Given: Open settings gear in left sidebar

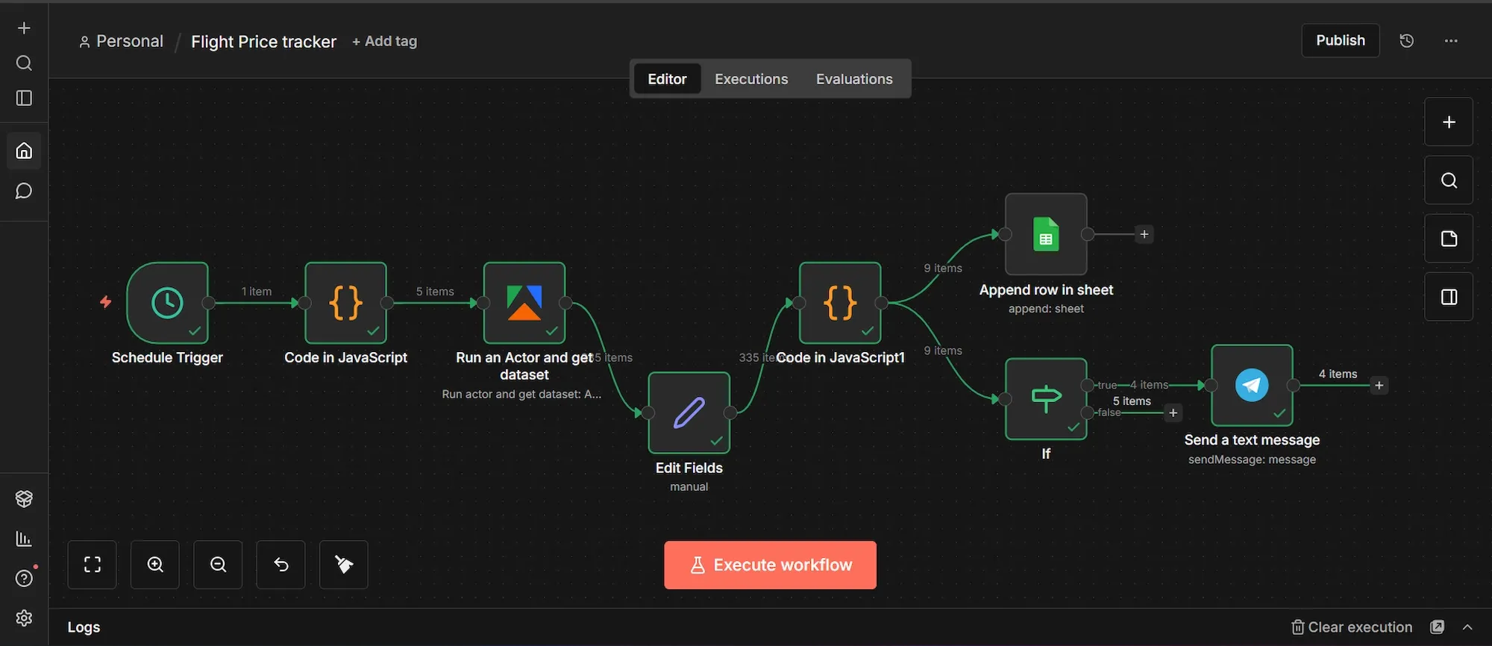Looking at the screenshot, I should pos(24,618).
